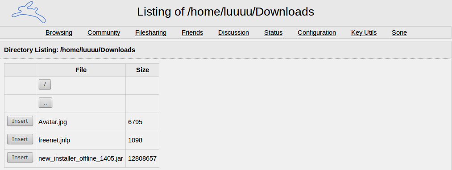Open the Discussion menu link
Image resolution: width=452 pixels, height=170 pixels.
coord(233,32)
